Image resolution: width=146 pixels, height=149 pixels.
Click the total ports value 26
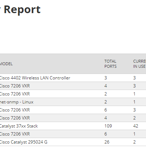[x=107, y=142]
